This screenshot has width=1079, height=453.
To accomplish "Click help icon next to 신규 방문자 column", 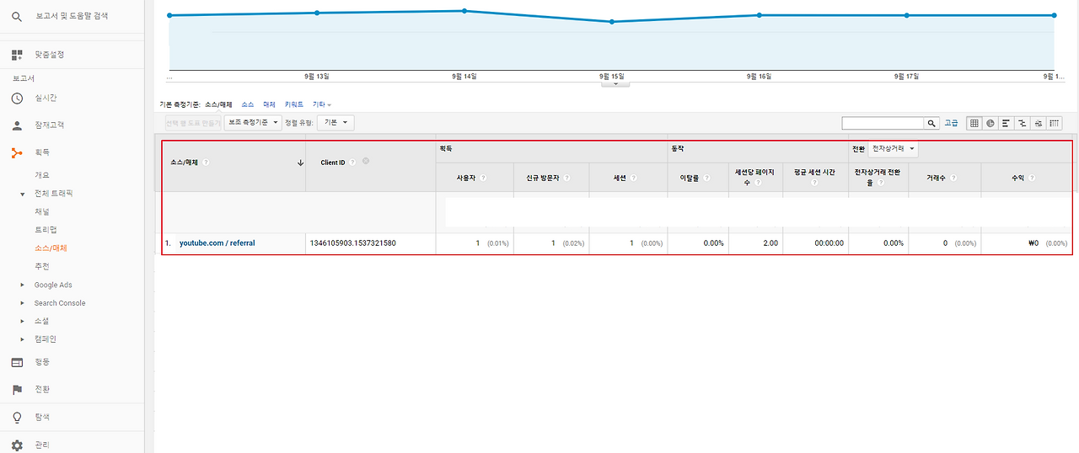I will tap(566, 178).
